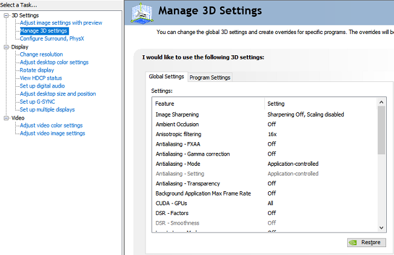Screen dimensions: 394x255
Task: Open Adjust image settings with preview
Action: pyautogui.click(x=61, y=22)
